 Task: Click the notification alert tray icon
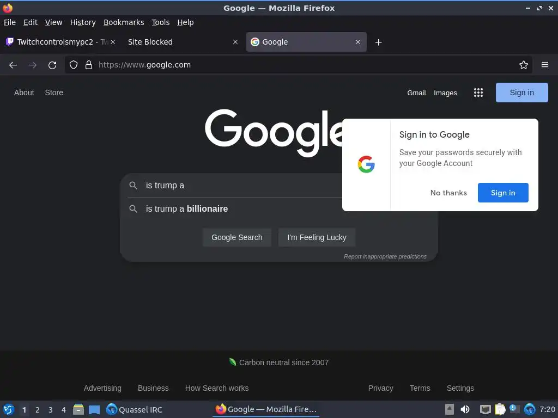click(x=514, y=409)
